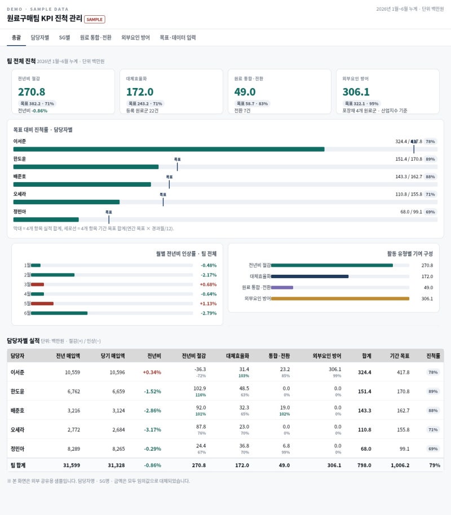Click 이서준 in the 담당자별 실적 table
Image resolution: width=451 pixels, height=515 pixels.
[17, 372]
